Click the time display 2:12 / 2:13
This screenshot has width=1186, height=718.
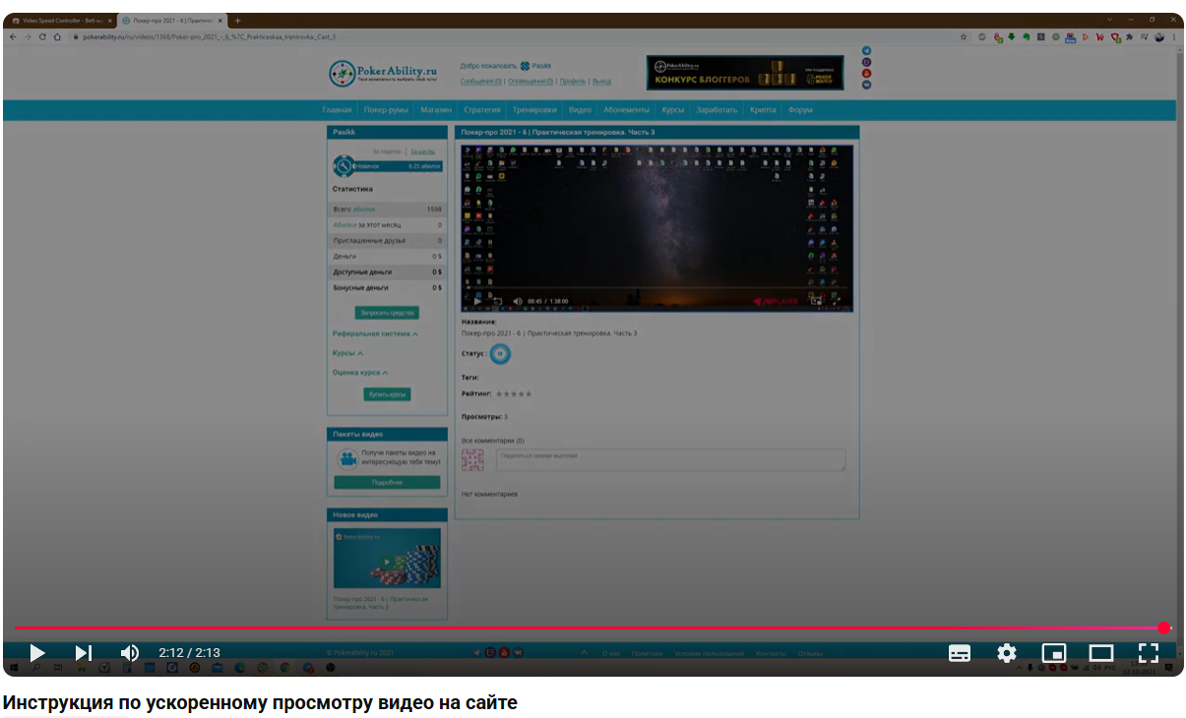click(189, 652)
